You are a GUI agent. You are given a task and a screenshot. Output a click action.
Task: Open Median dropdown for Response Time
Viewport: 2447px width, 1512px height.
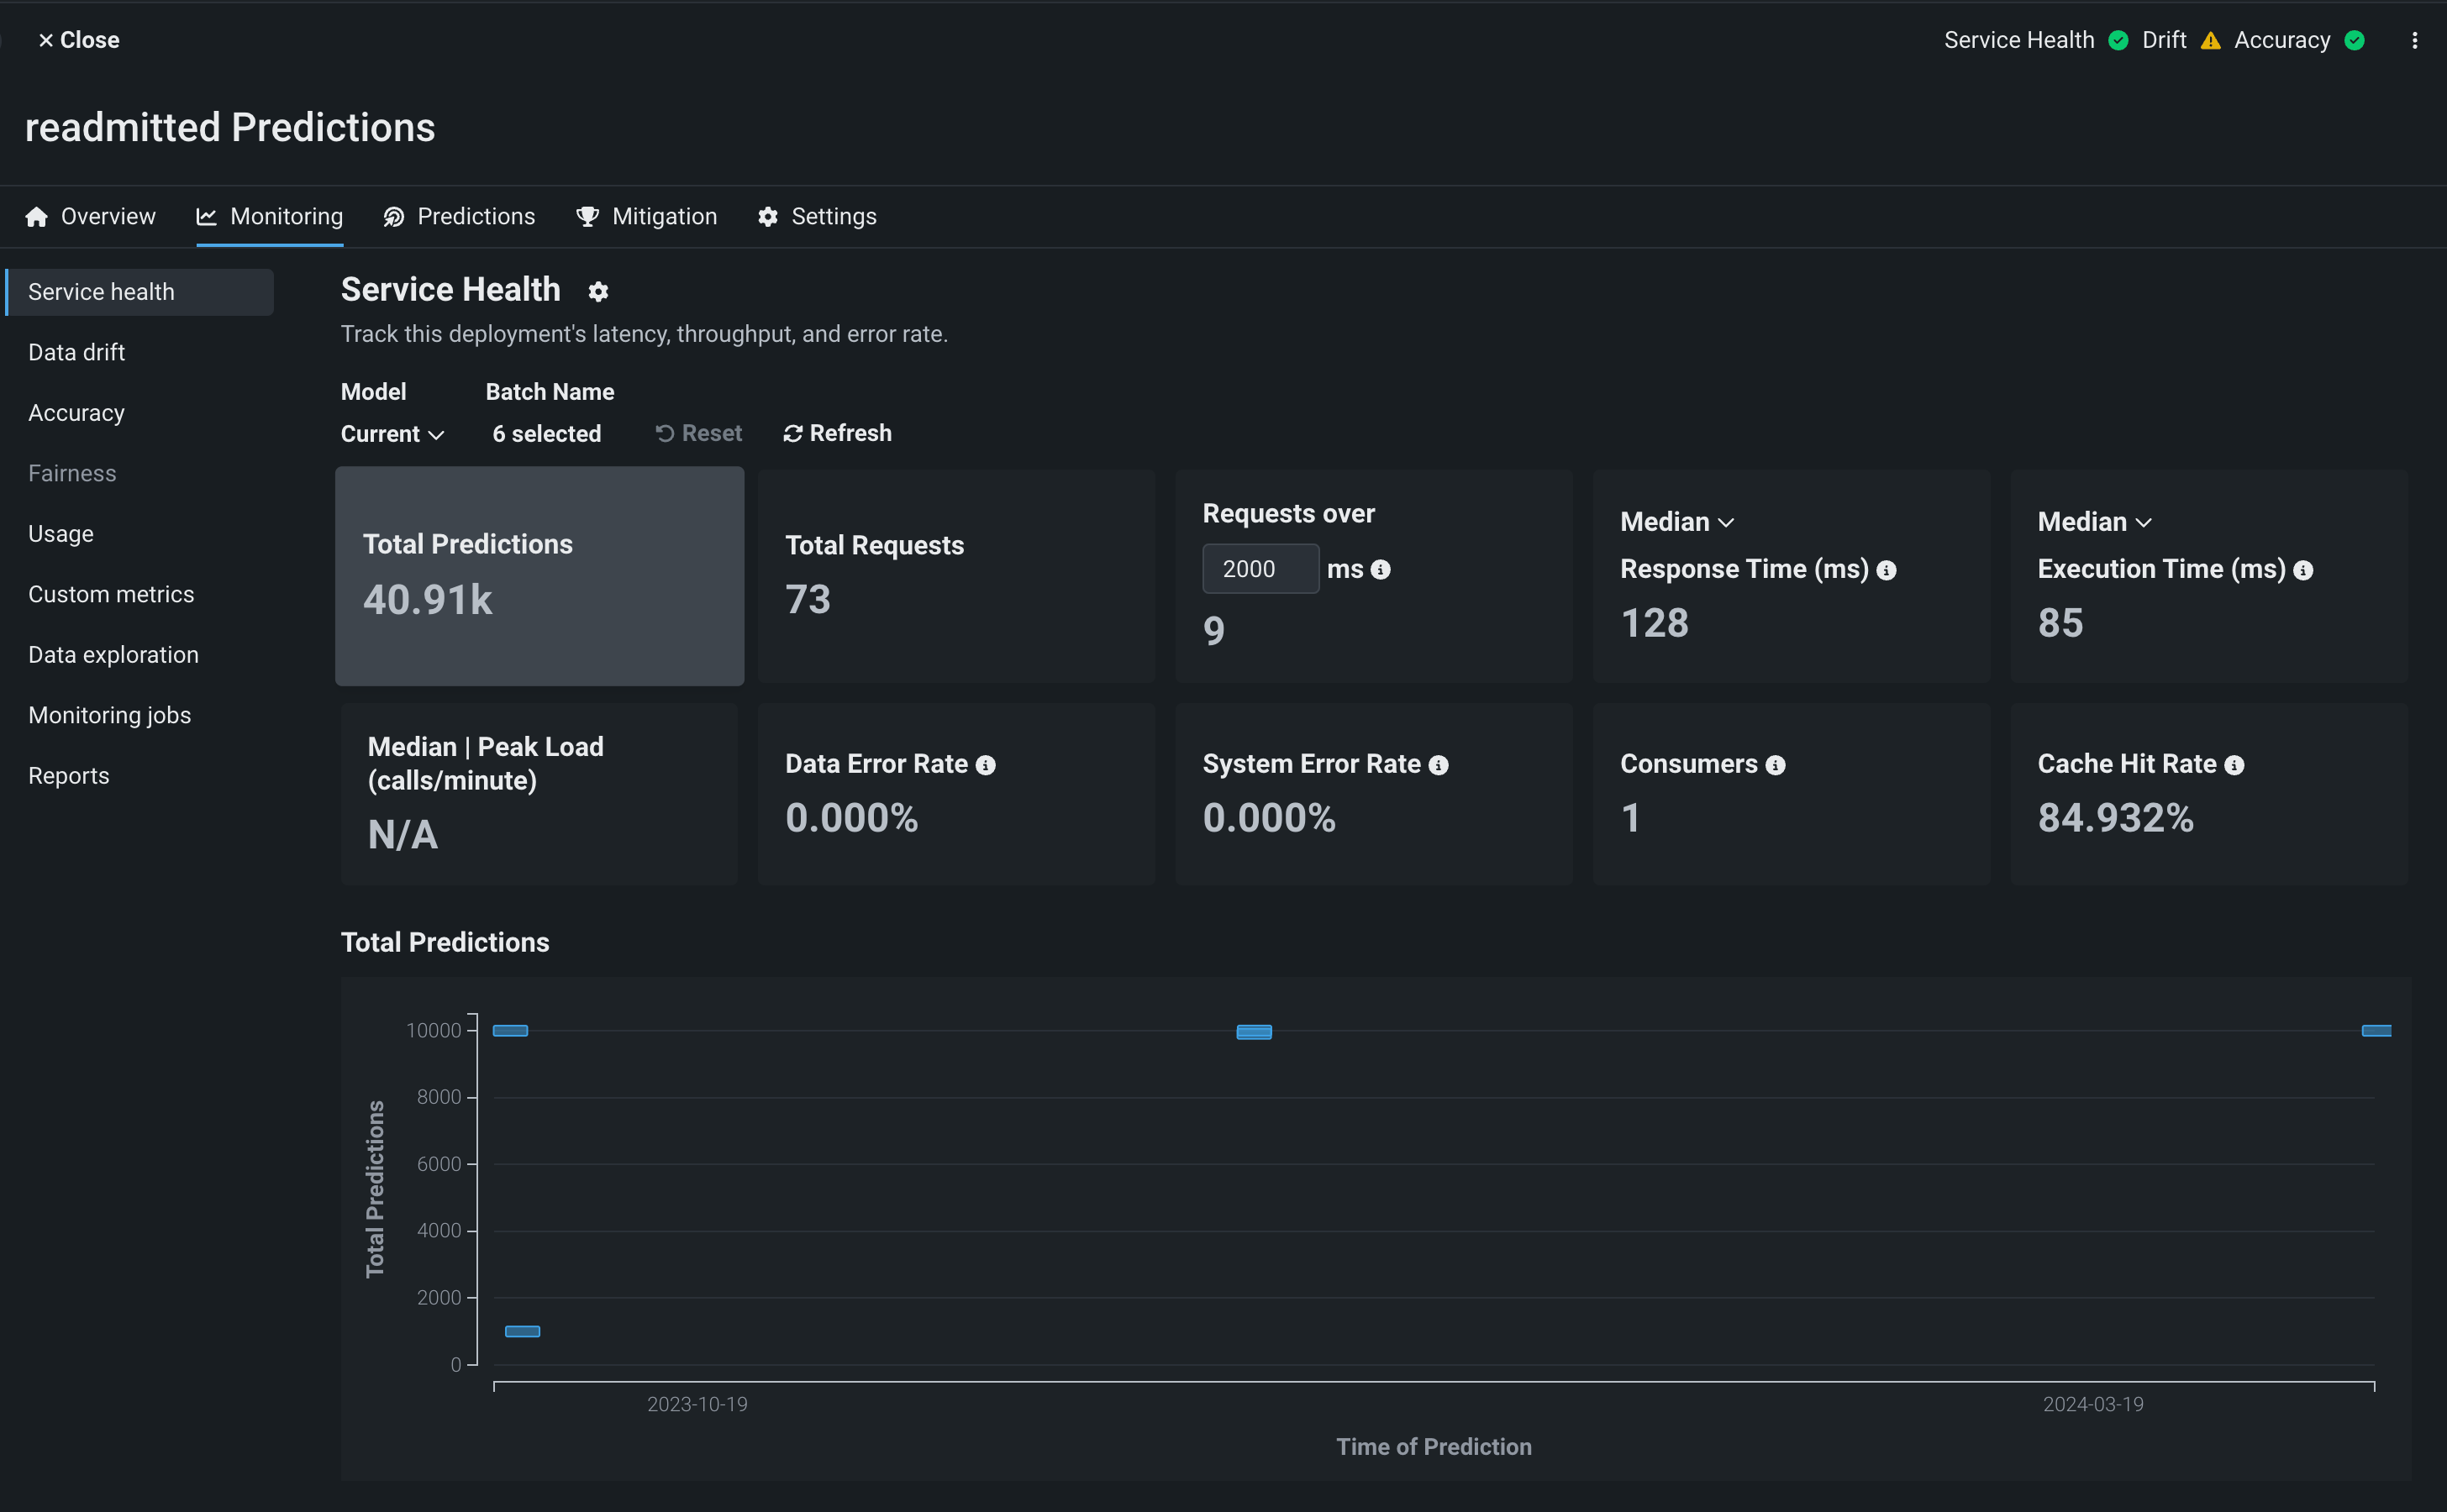coord(1676,522)
